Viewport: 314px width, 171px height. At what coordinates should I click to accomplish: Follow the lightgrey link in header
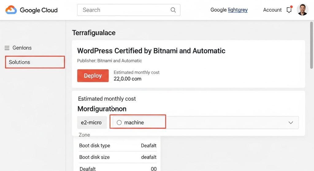coord(238,10)
